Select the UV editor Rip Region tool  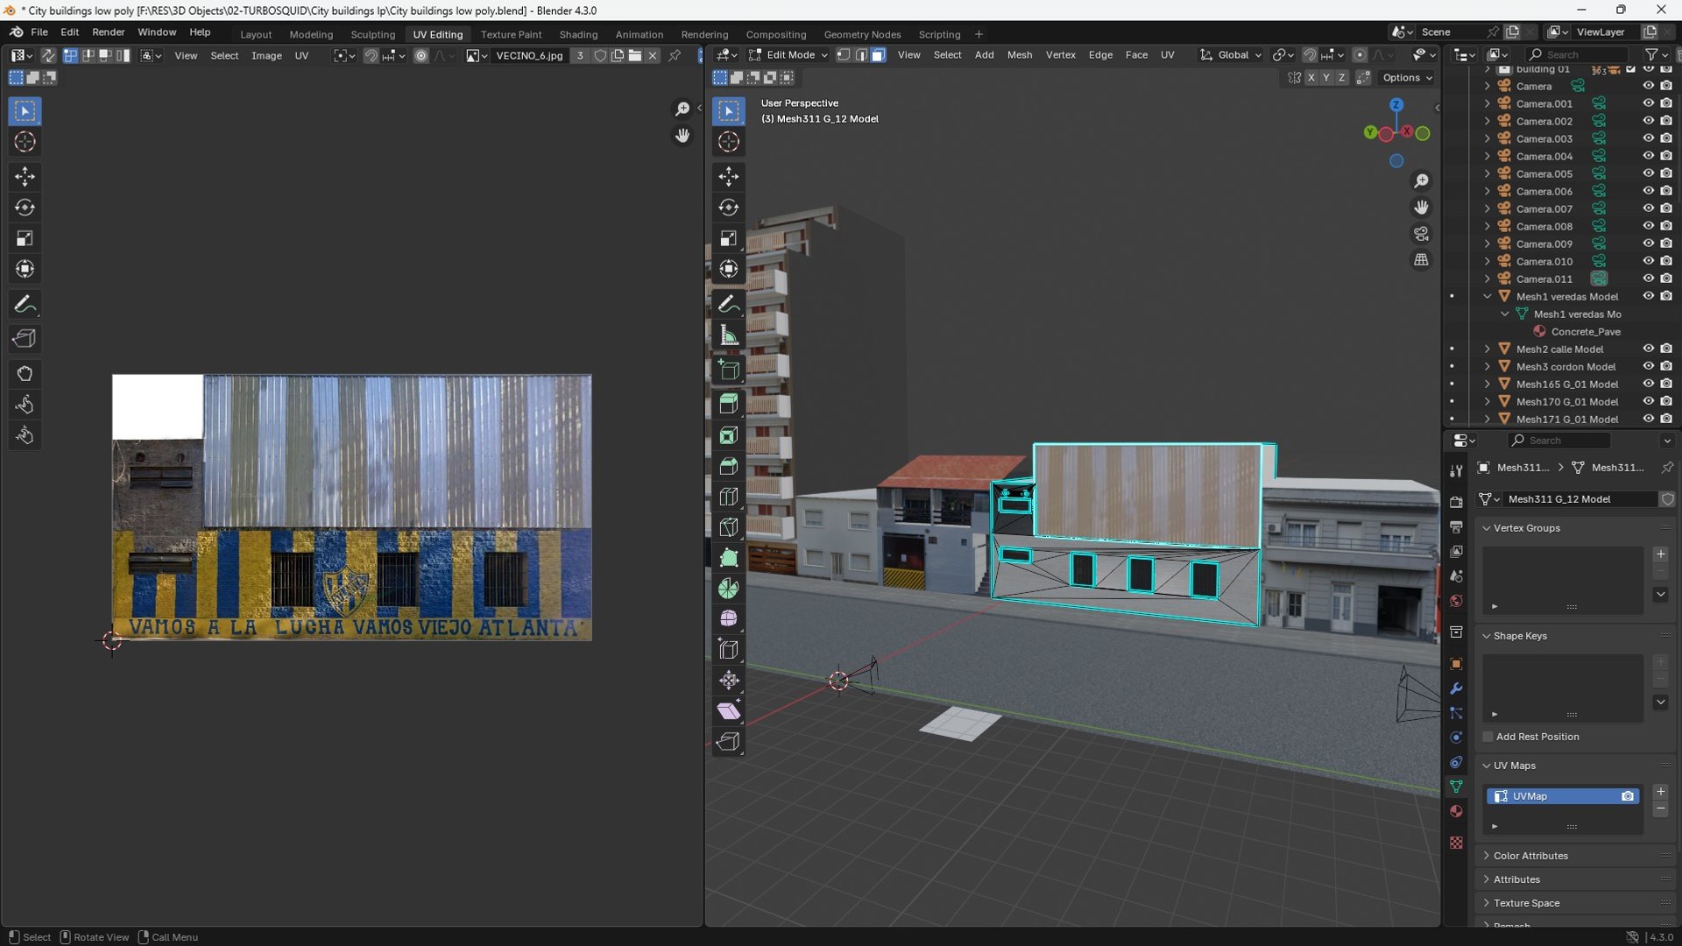tap(25, 339)
